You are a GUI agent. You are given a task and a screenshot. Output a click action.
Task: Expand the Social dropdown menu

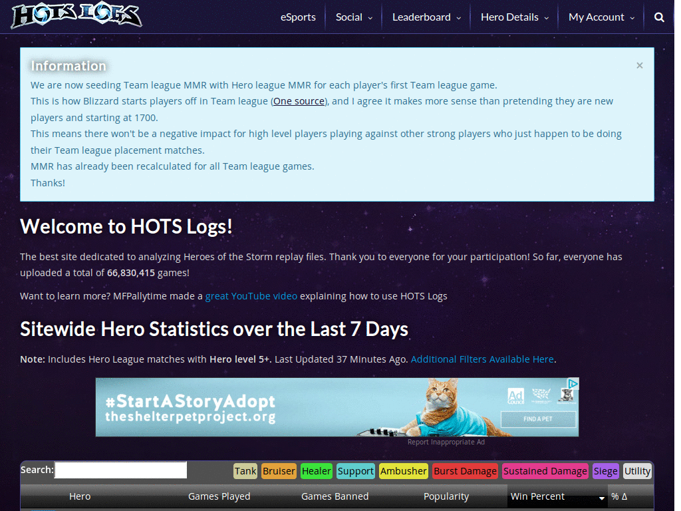click(x=354, y=17)
